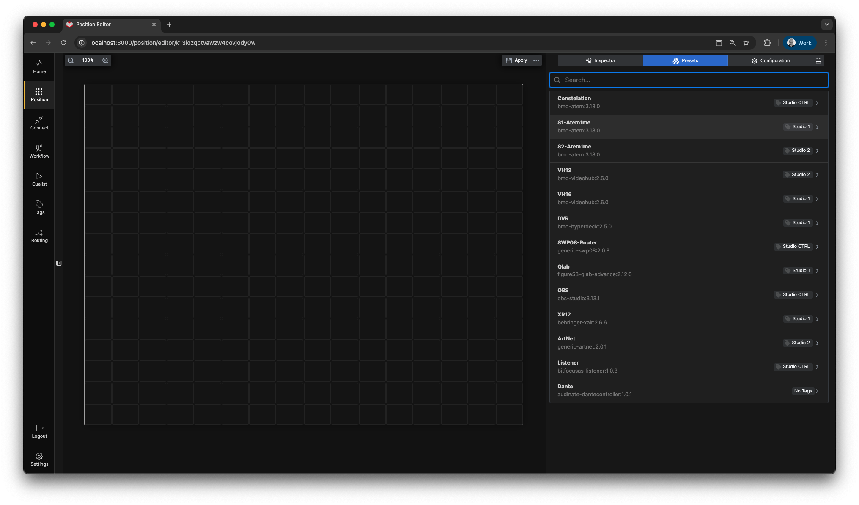Open the Routing section
The height and width of the screenshot is (505, 859).
39,236
